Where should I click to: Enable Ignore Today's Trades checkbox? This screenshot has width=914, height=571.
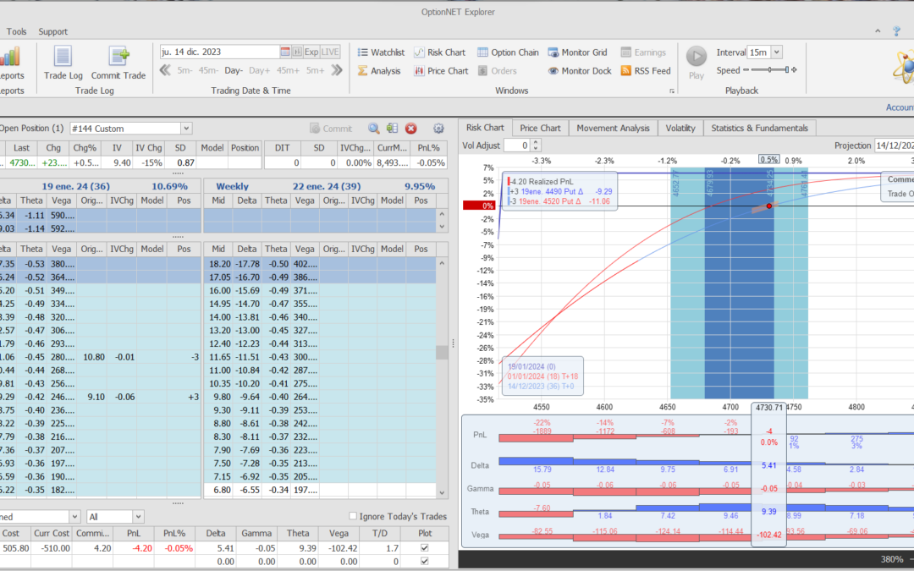click(354, 516)
